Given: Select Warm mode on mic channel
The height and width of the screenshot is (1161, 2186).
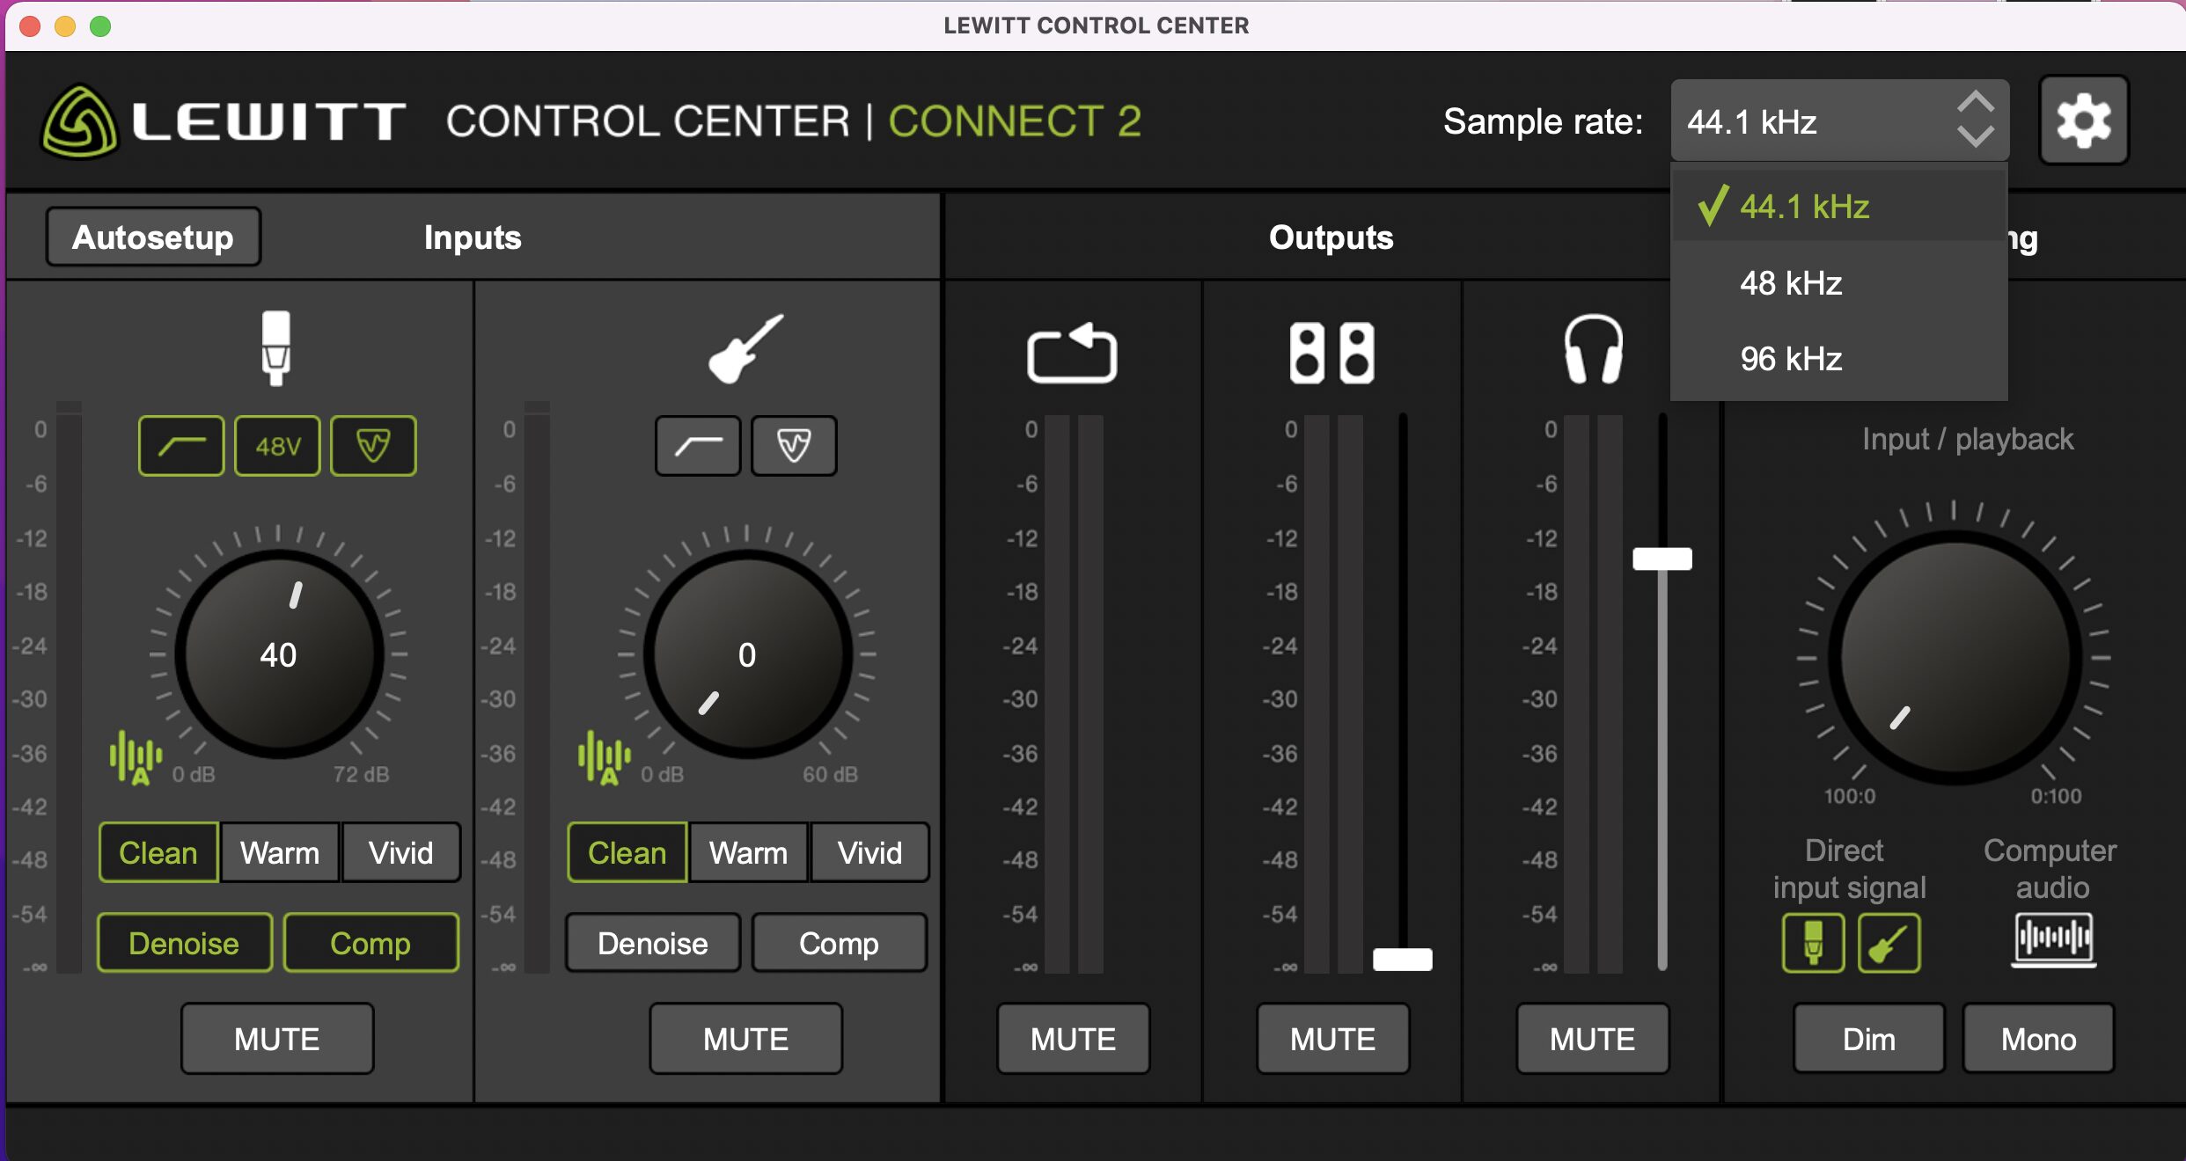Looking at the screenshot, I should [x=280, y=852].
